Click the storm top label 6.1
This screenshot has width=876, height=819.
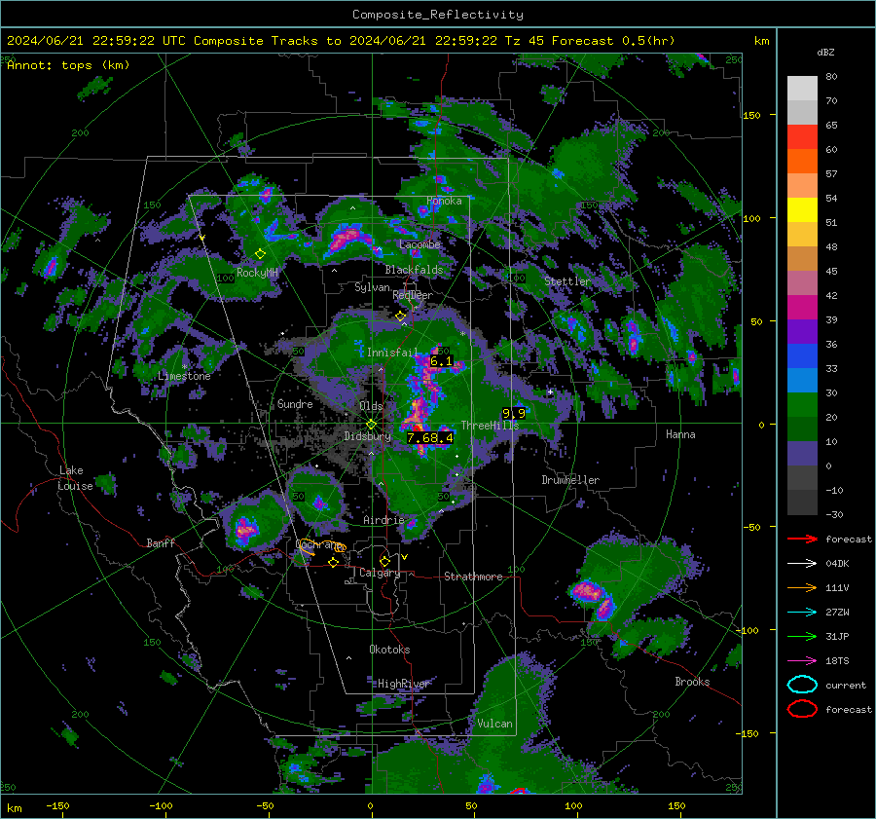point(441,361)
